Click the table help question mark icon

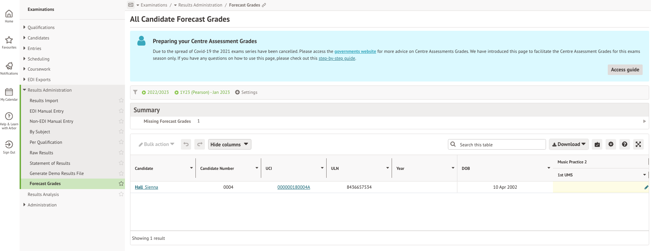(624, 144)
